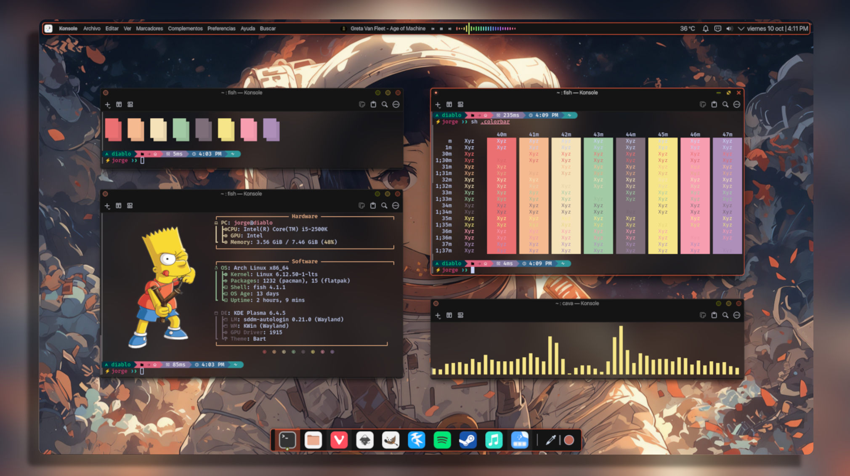Pause the Greta Van Fleet track

click(x=441, y=29)
